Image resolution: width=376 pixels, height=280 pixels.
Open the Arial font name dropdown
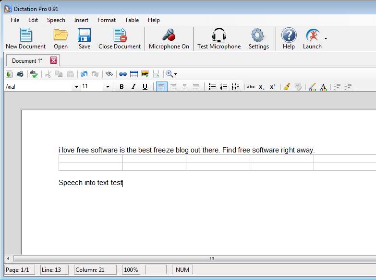coord(76,87)
